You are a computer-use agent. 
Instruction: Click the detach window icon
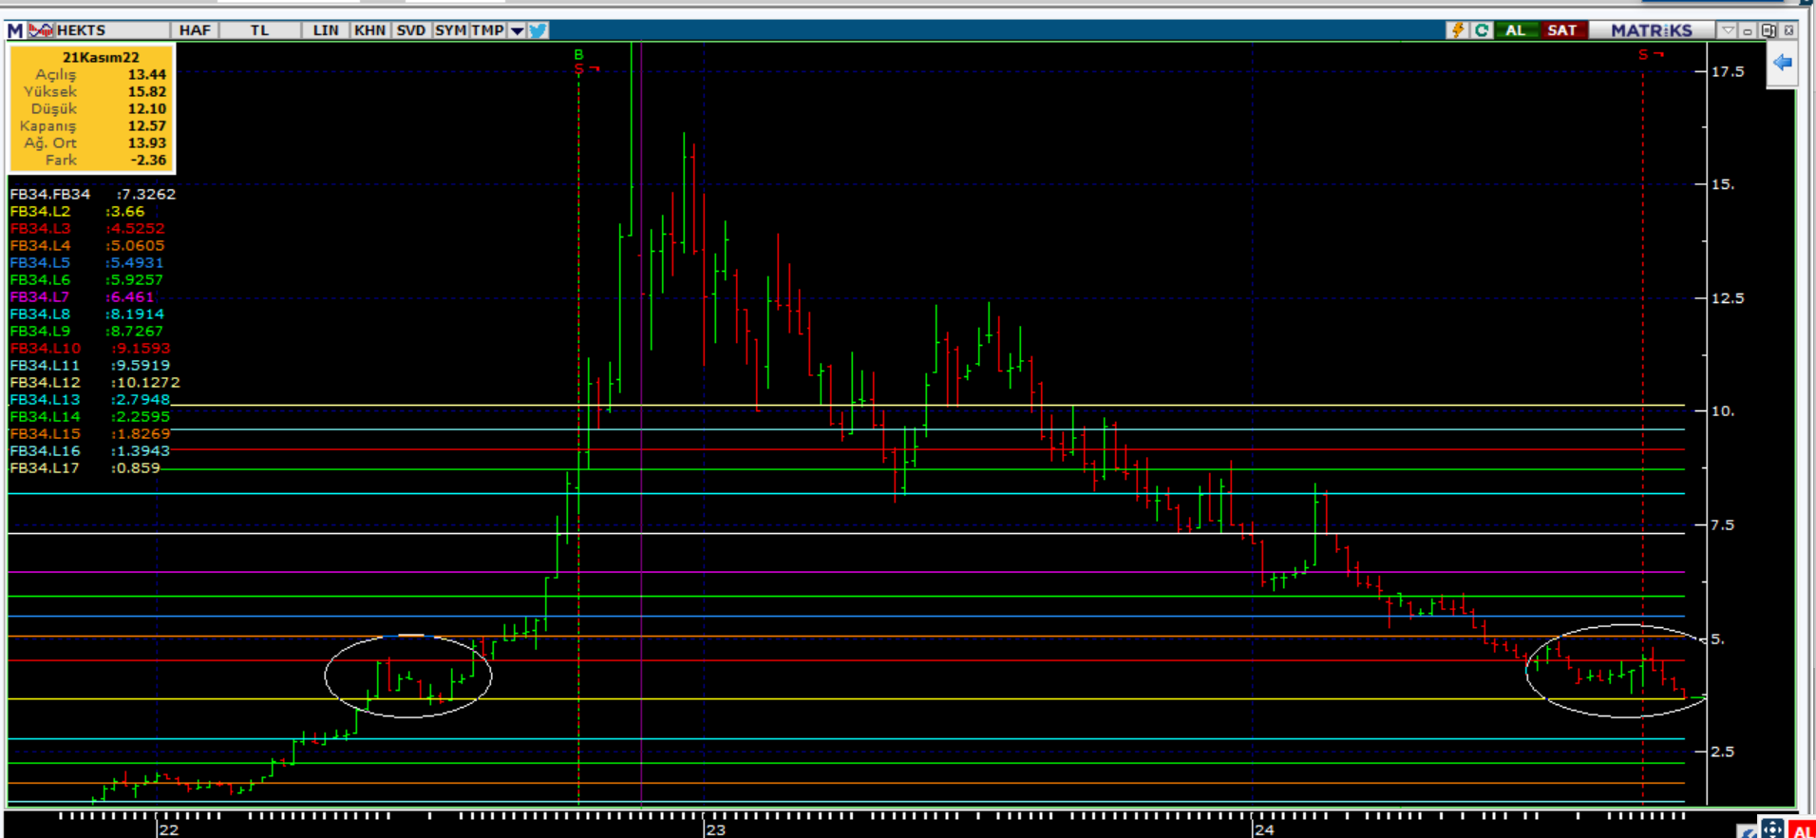[x=1769, y=30]
